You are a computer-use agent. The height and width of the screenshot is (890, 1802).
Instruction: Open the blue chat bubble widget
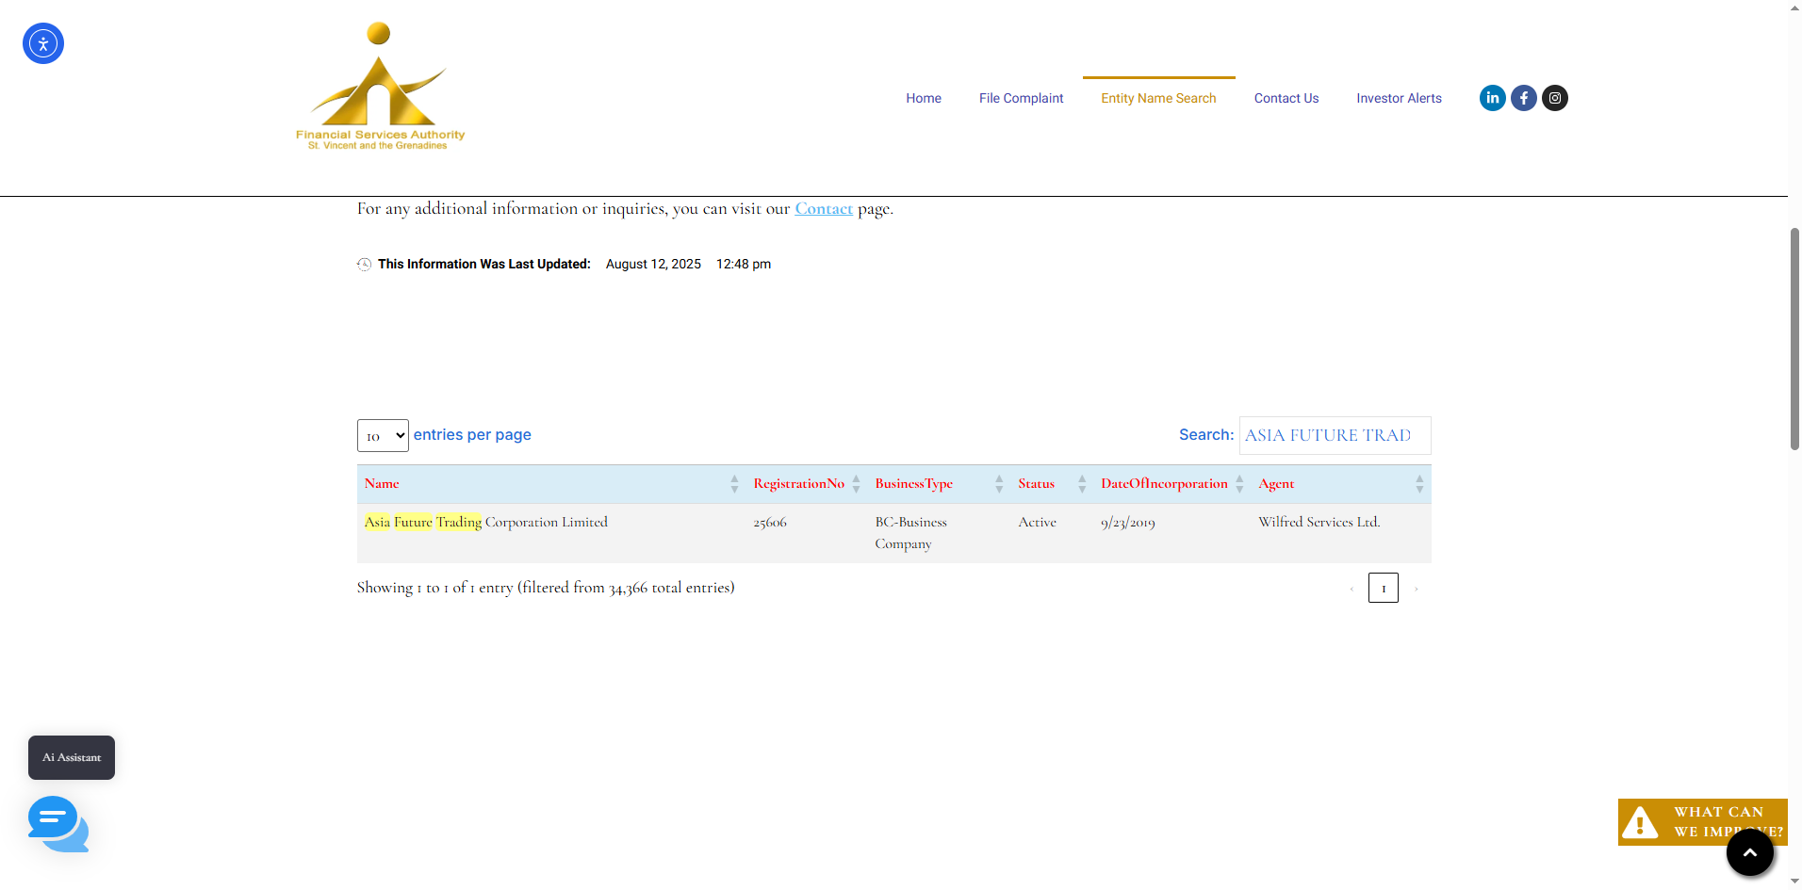(57, 823)
